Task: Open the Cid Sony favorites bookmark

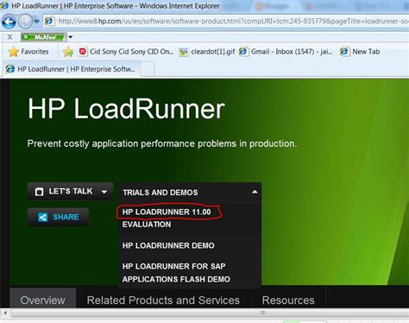Action: click(126, 52)
